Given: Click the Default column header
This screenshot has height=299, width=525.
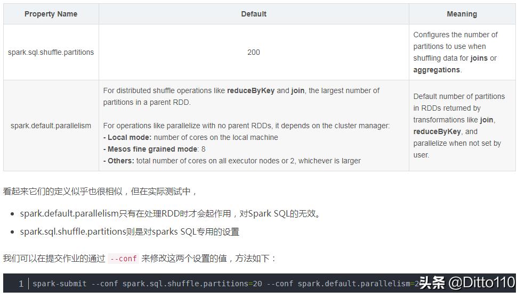Looking at the screenshot, I should click(254, 14).
